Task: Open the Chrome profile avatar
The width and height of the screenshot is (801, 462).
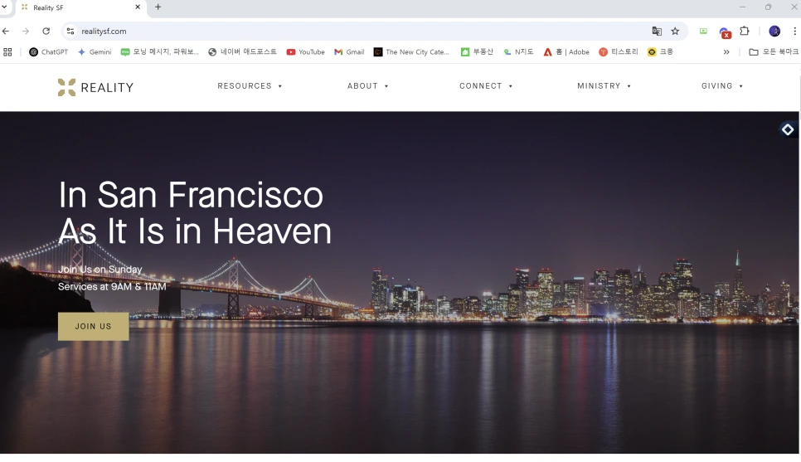Action: coord(774,32)
